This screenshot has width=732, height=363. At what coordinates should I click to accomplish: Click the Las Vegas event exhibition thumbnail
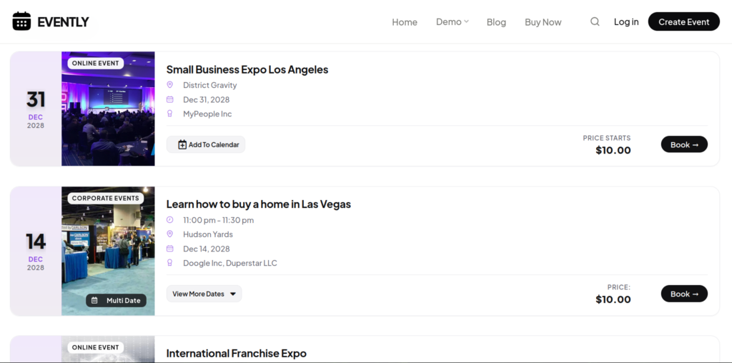pyautogui.click(x=108, y=251)
